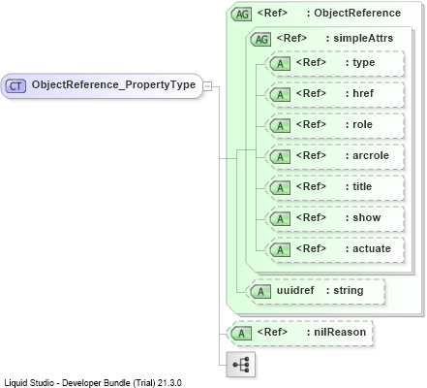Select the ObjectReference_PropertyType label

click(x=113, y=84)
